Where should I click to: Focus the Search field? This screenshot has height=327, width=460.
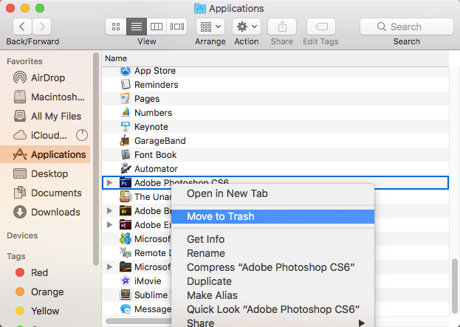point(407,27)
